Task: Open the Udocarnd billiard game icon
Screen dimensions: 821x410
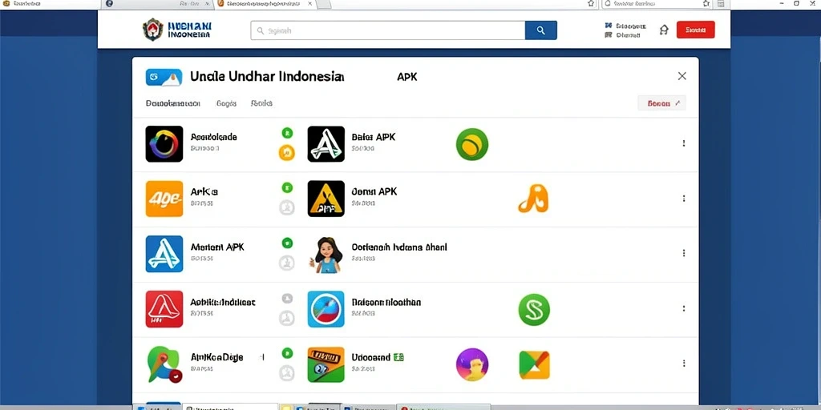Action: (326, 364)
